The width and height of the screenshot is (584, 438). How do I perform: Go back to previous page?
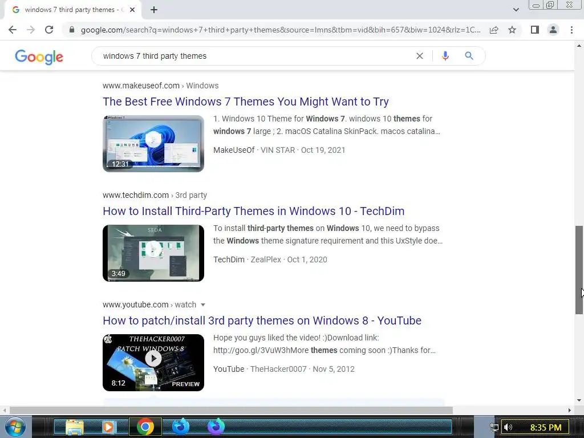pyautogui.click(x=13, y=30)
